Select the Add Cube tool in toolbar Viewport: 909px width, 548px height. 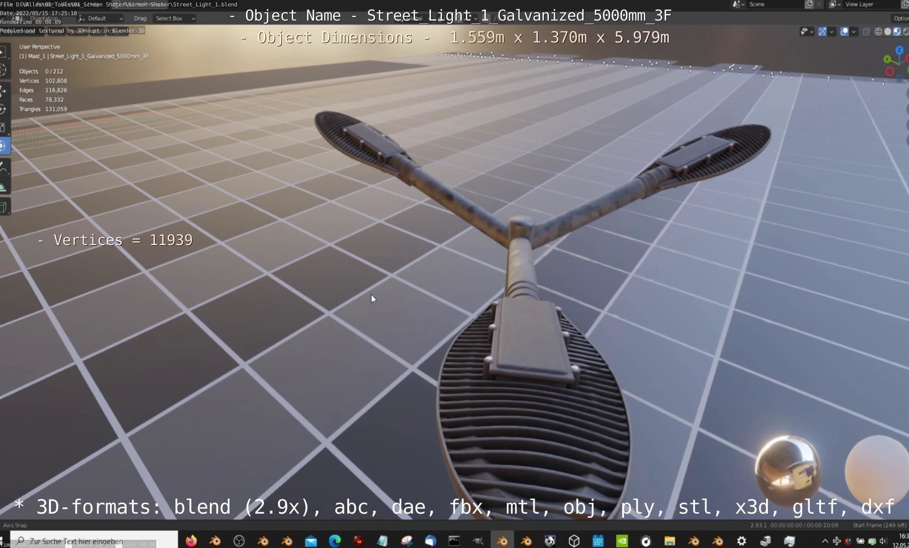coord(4,207)
